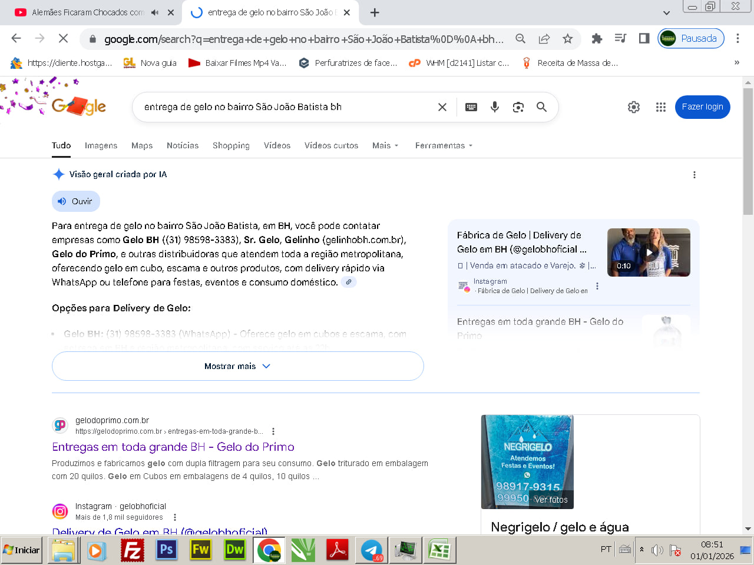Click the page vertical scrollbar
Image resolution: width=754 pixels, height=565 pixels.
(748, 152)
